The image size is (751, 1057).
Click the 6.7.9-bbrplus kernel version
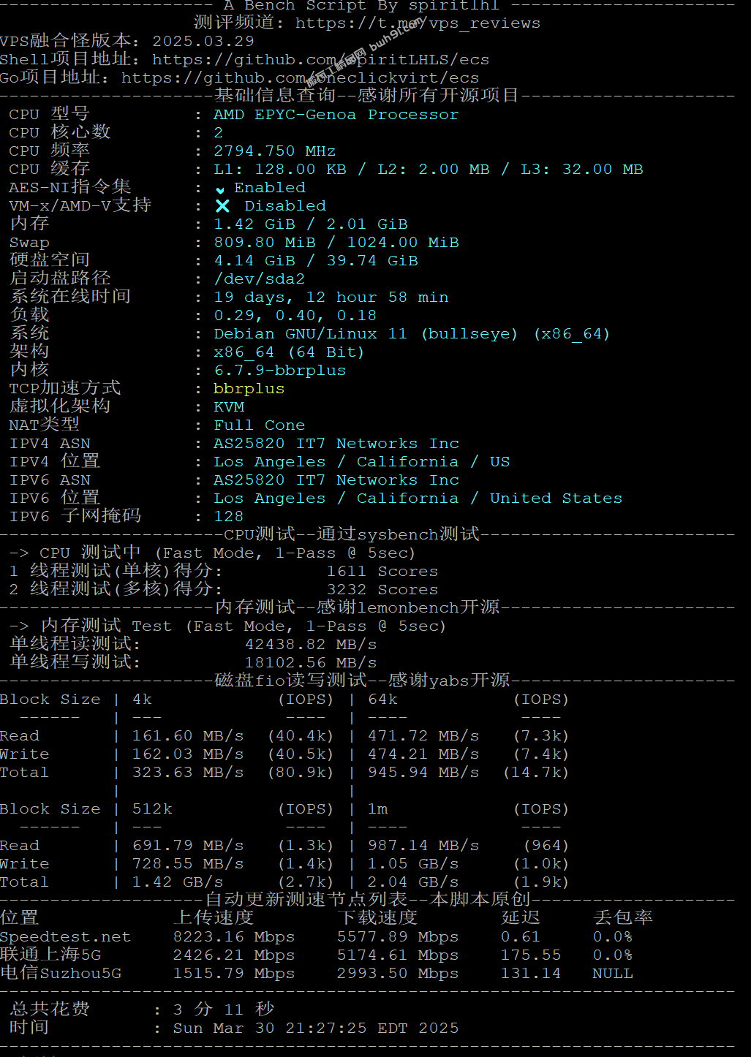[280, 371]
